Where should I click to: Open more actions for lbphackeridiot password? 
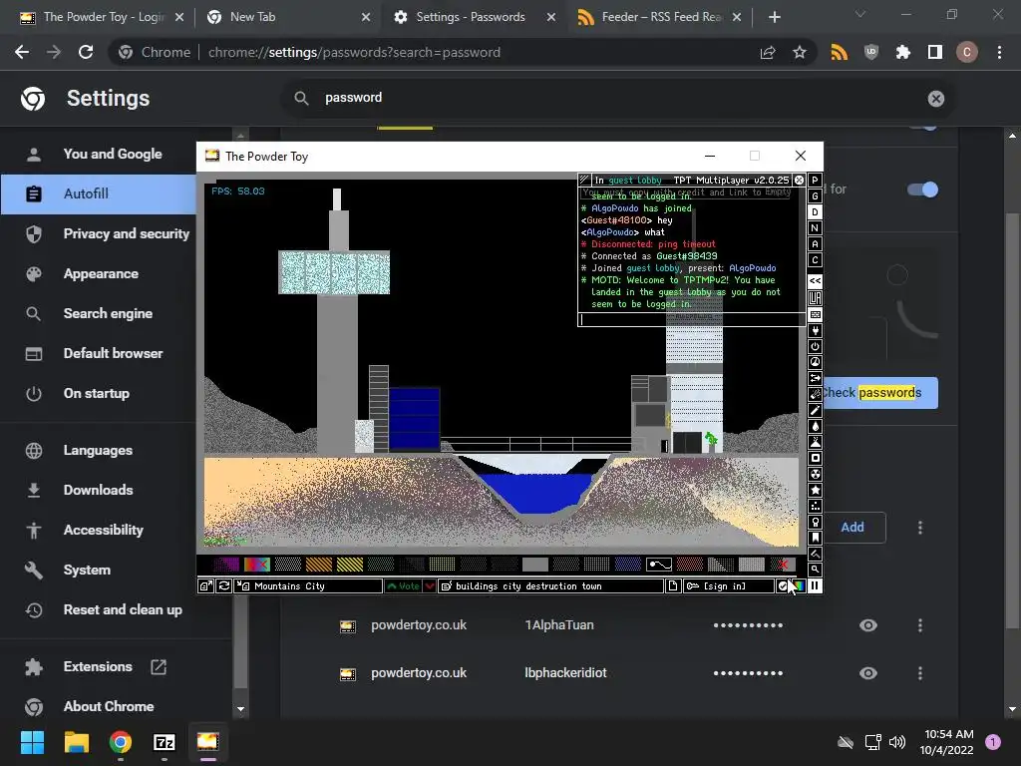920,673
